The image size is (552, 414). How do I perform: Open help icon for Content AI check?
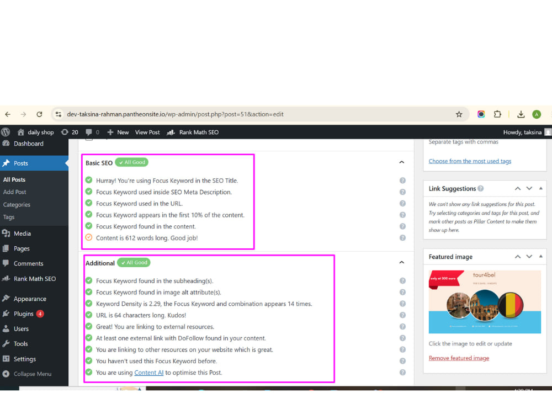coord(402,373)
